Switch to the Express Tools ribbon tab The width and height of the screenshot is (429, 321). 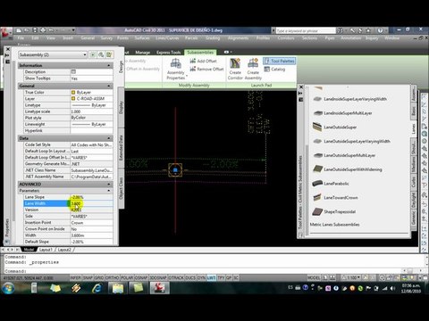click(169, 53)
